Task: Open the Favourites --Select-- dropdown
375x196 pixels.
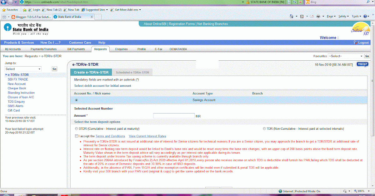Action: click(346, 56)
